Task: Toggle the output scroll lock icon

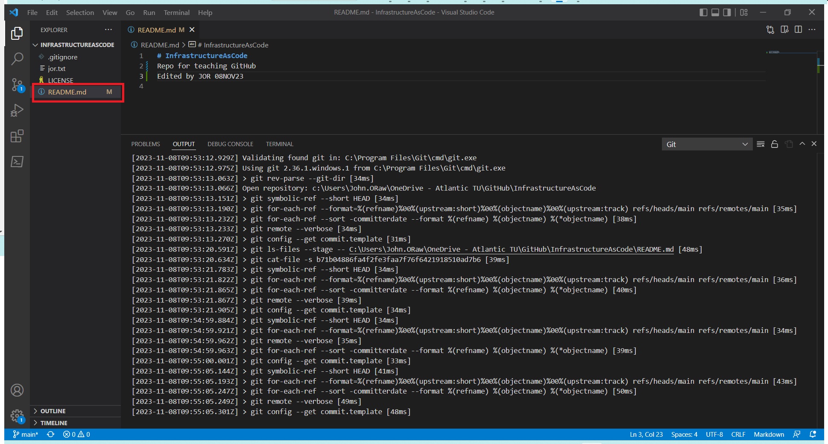Action: pyautogui.click(x=775, y=144)
